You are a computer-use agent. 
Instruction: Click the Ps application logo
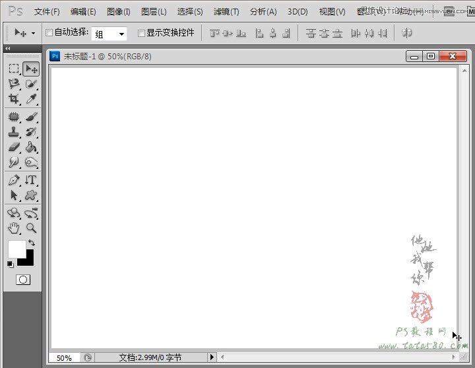coord(15,12)
